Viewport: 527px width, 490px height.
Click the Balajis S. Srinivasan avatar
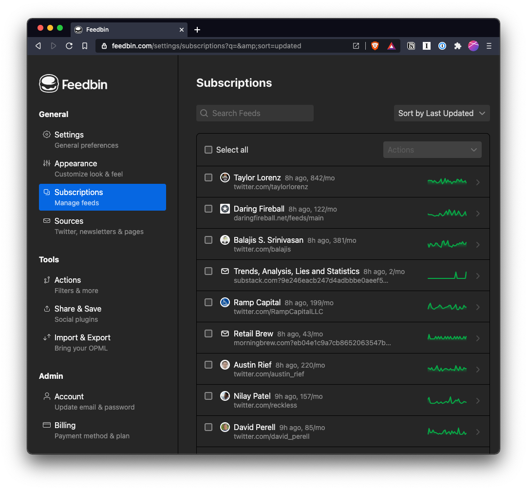[x=225, y=240]
